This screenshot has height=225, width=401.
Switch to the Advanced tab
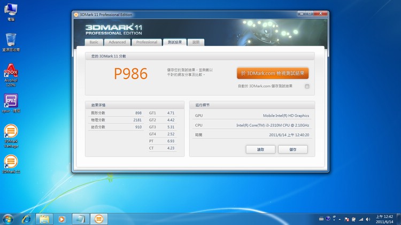pyautogui.click(x=117, y=42)
